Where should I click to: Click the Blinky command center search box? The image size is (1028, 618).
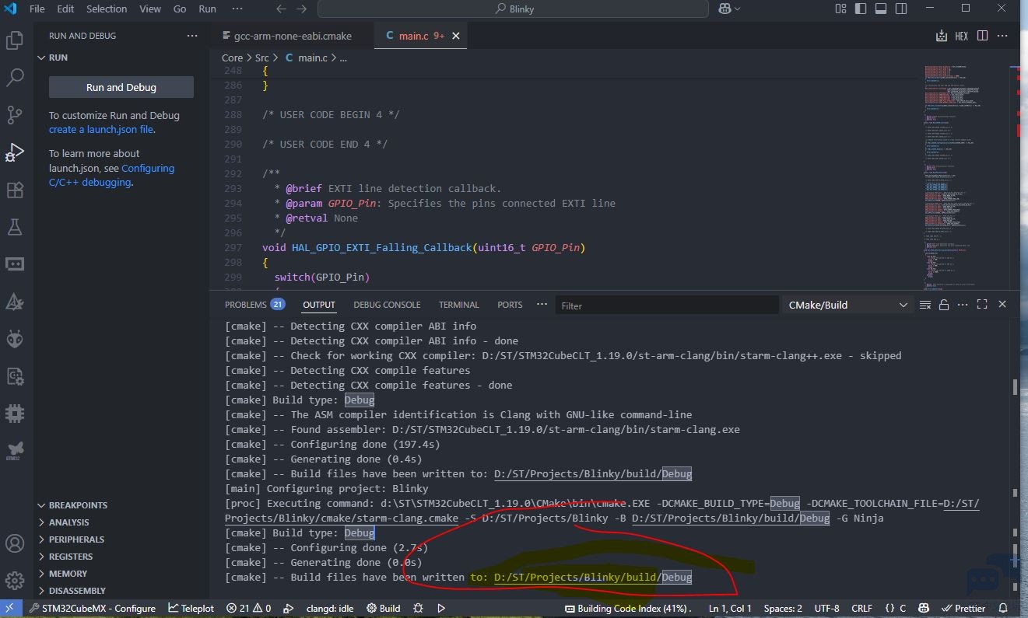pos(513,9)
